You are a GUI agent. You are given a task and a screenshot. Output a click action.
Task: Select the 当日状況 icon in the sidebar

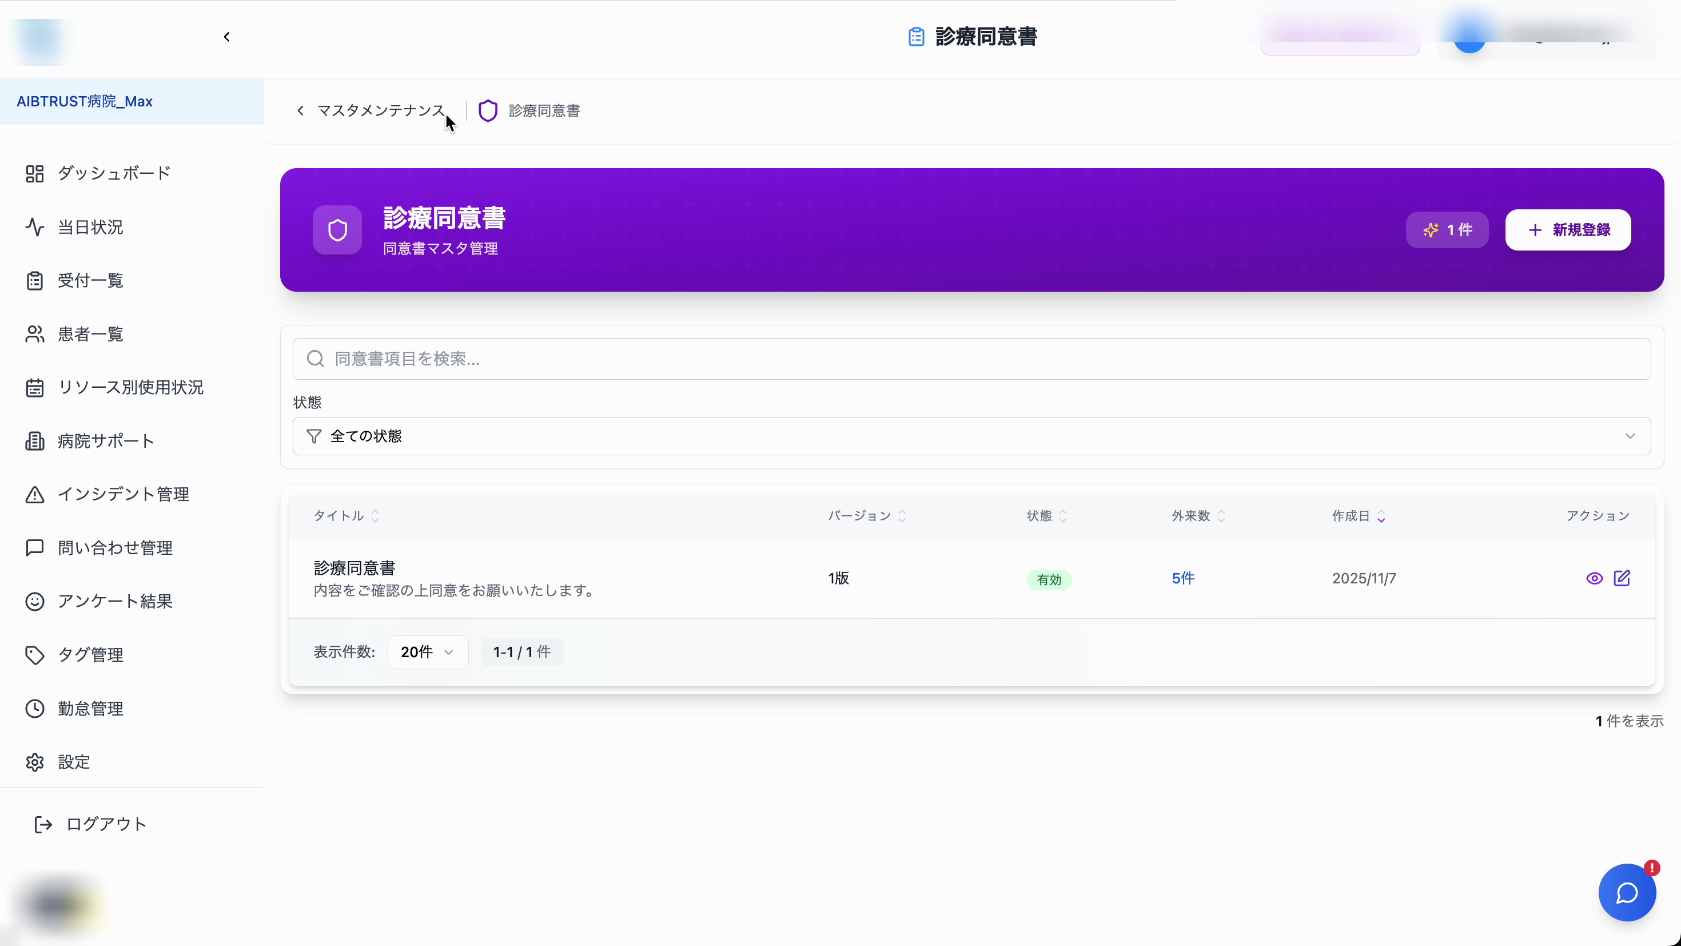click(34, 226)
